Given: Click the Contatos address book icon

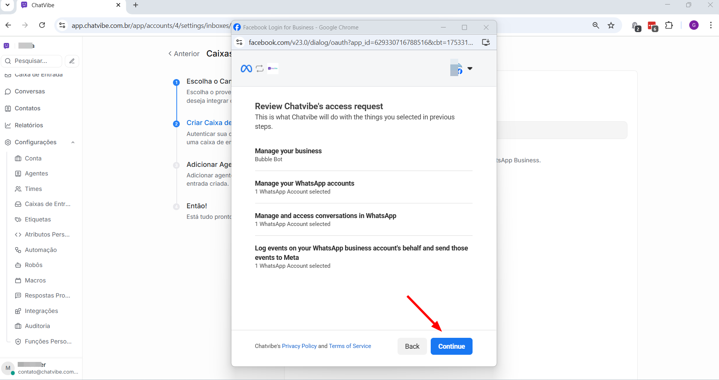Looking at the screenshot, I should point(8,108).
